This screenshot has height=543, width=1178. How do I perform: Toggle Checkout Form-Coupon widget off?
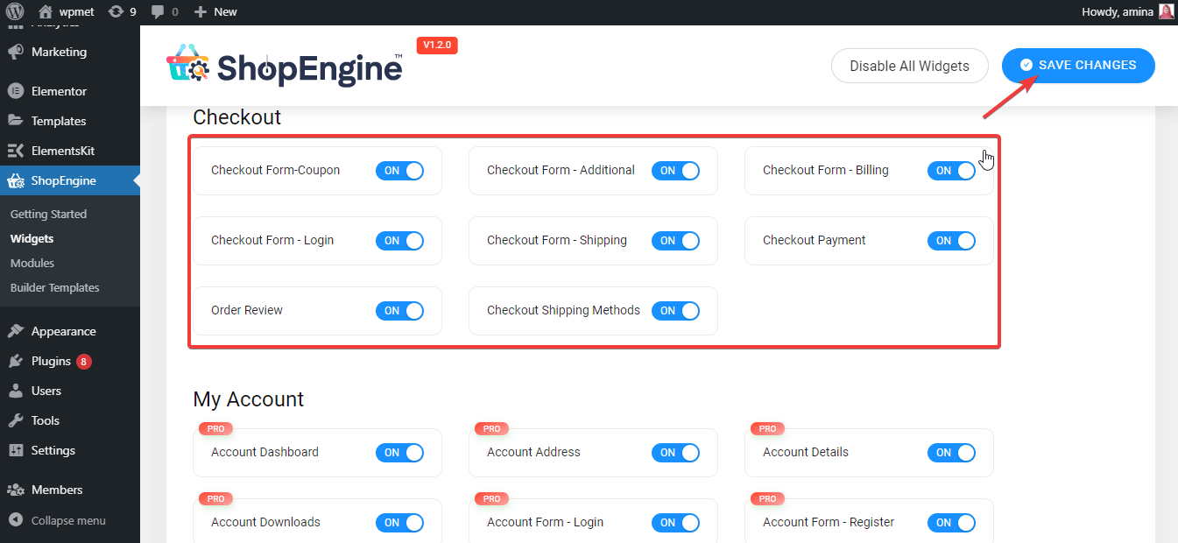click(x=399, y=171)
